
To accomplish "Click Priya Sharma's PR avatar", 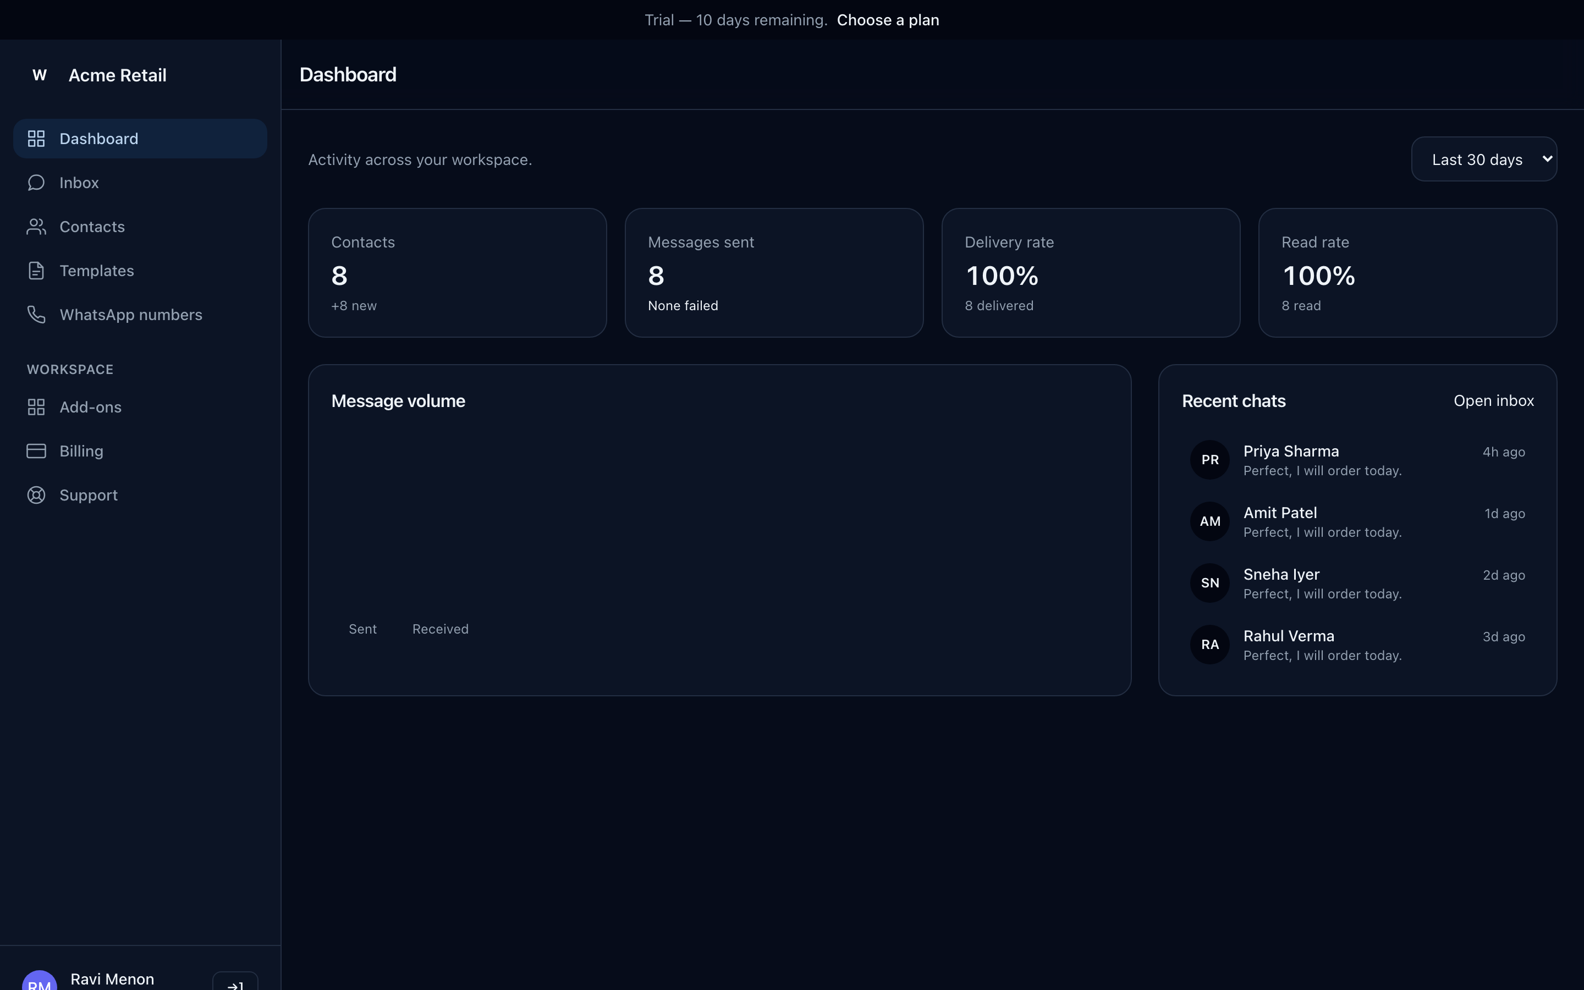I will pyautogui.click(x=1209, y=460).
